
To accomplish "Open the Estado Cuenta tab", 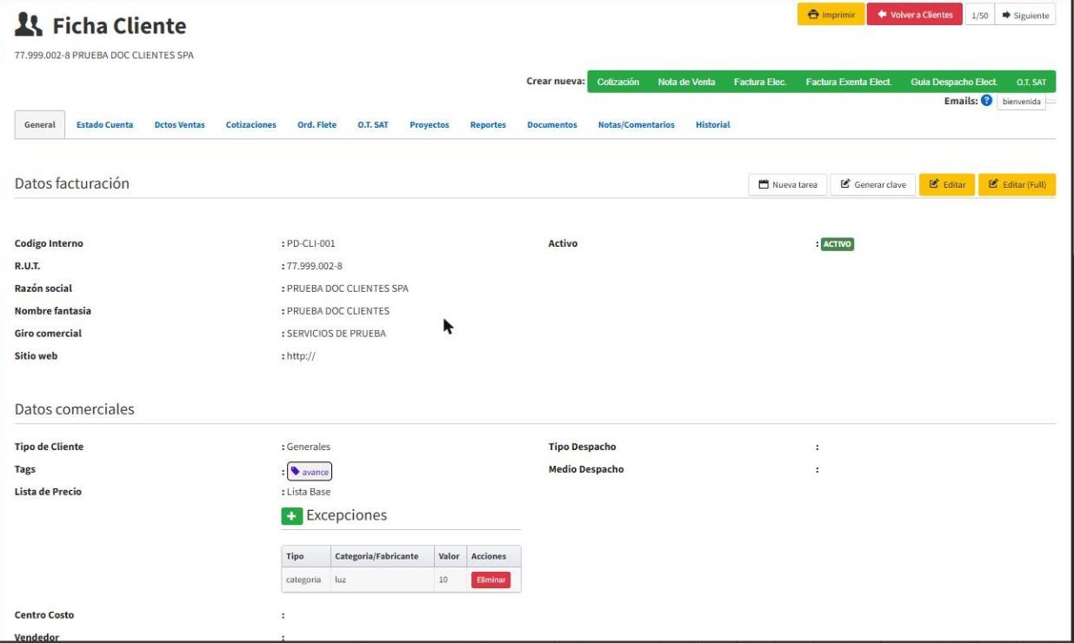I will click(104, 125).
